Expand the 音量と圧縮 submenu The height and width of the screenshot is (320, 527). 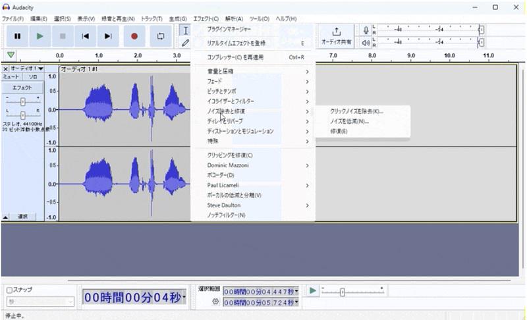click(253, 71)
